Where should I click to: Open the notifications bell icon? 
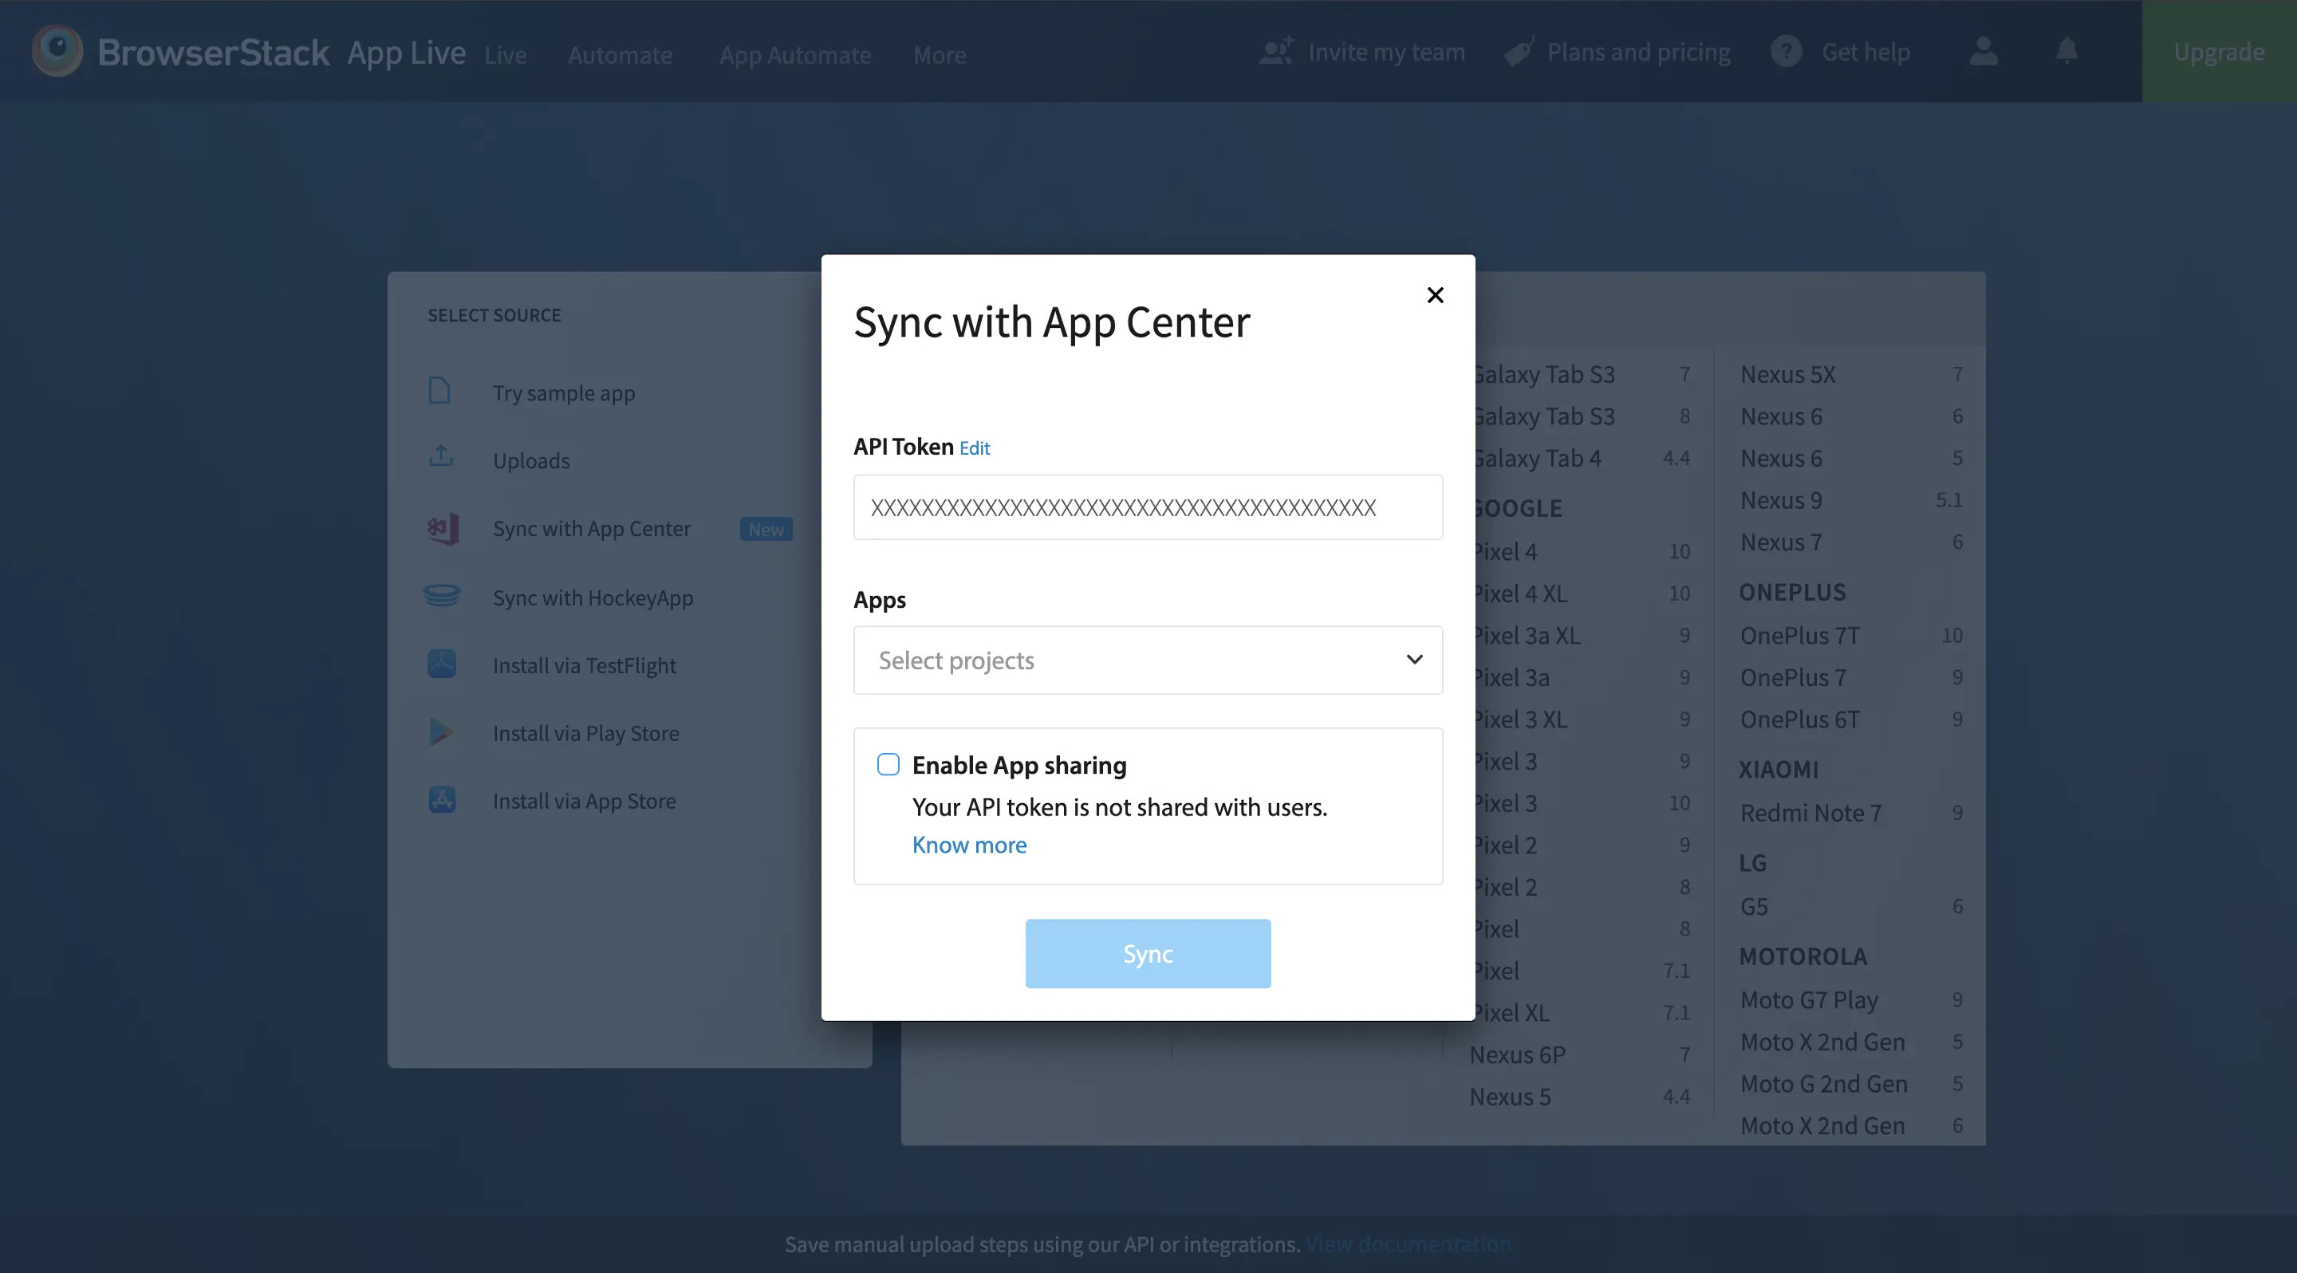(2067, 51)
